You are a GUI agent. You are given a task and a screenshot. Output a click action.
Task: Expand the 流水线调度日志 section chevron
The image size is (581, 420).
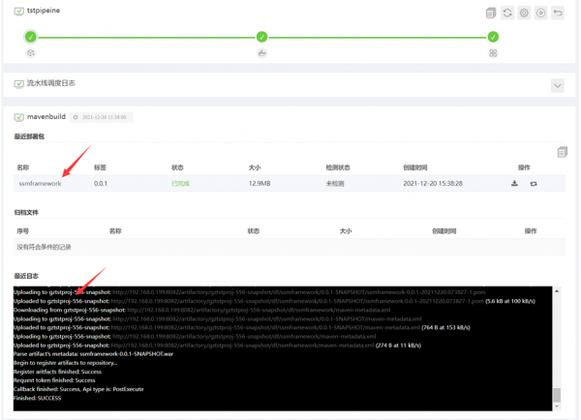[558, 86]
